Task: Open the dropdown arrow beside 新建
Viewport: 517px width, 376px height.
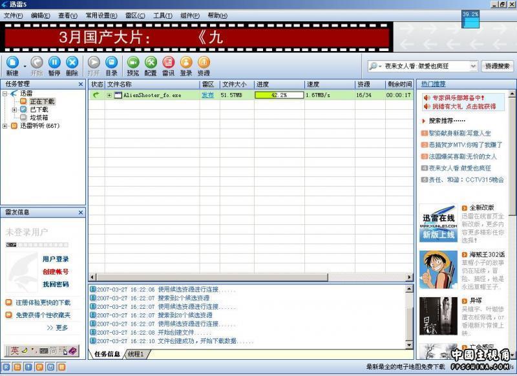Action: click(x=25, y=66)
